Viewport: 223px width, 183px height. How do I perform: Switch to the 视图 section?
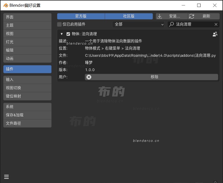27,34
